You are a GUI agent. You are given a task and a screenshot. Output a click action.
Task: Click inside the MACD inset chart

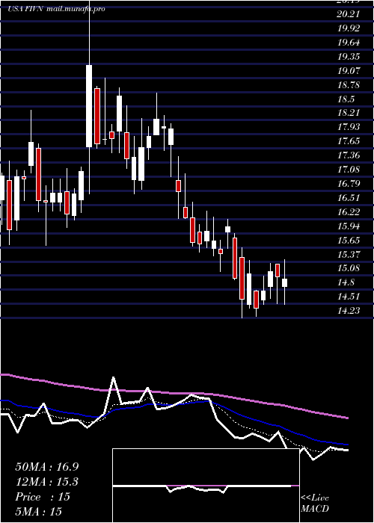point(206,486)
